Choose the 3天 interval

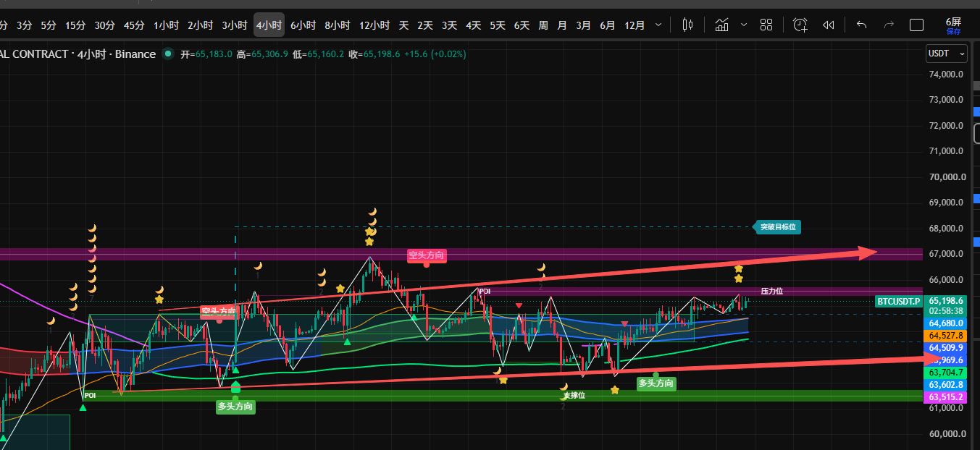449,25
